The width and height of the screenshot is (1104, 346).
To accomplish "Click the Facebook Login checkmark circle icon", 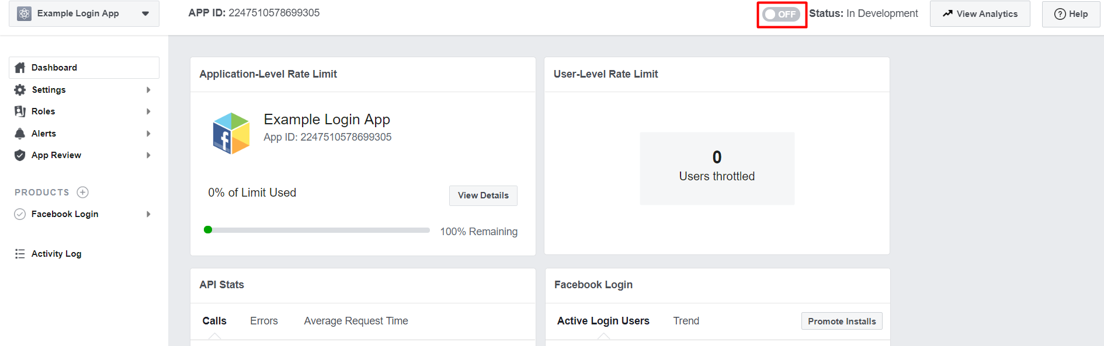I will [20, 214].
